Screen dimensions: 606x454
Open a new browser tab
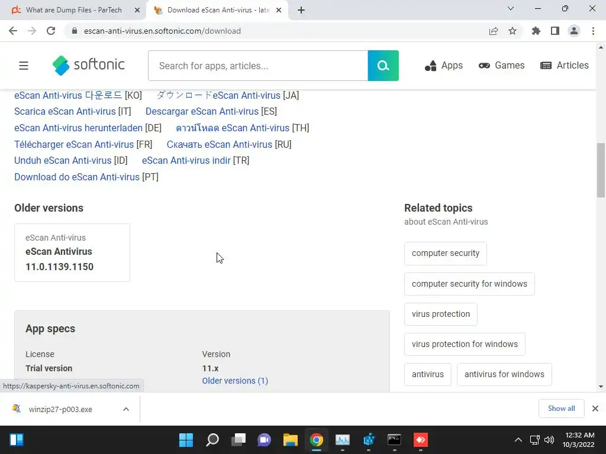click(301, 11)
